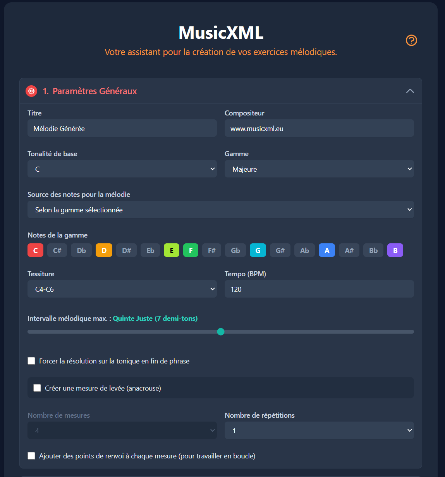
Task: Click the Tempo BPM input field
Action: pos(319,289)
